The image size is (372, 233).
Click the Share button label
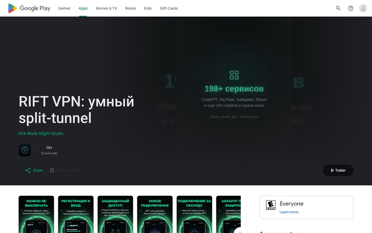[x=38, y=170]
